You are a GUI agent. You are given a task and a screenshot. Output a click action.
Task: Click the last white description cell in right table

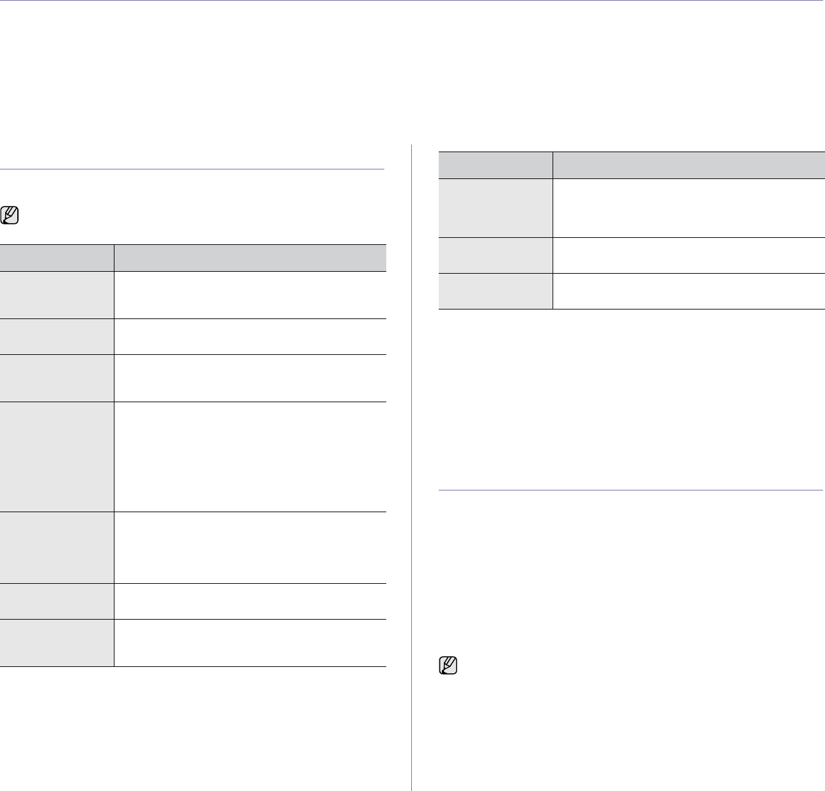[689, 292]
